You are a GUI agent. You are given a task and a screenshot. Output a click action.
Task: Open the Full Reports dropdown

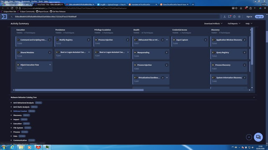[x=234, y=23]
